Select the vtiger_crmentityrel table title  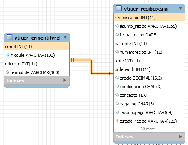click(37, 38)
